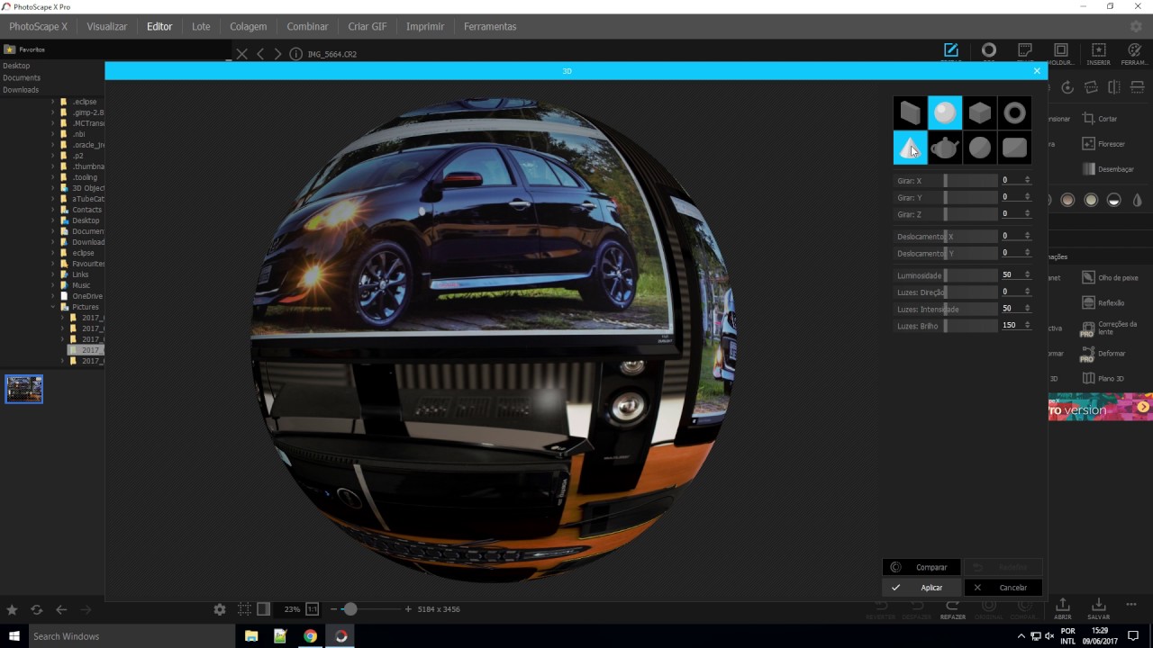Open the Imprimir tab

pyautogui.click(x=425, y=26)
